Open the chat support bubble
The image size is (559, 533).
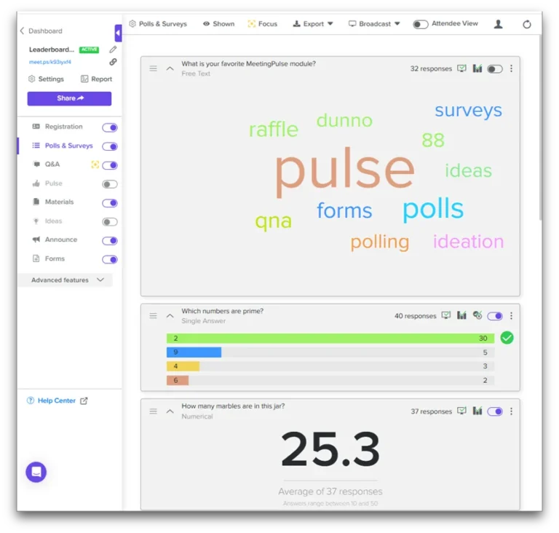tap(36, 472)
